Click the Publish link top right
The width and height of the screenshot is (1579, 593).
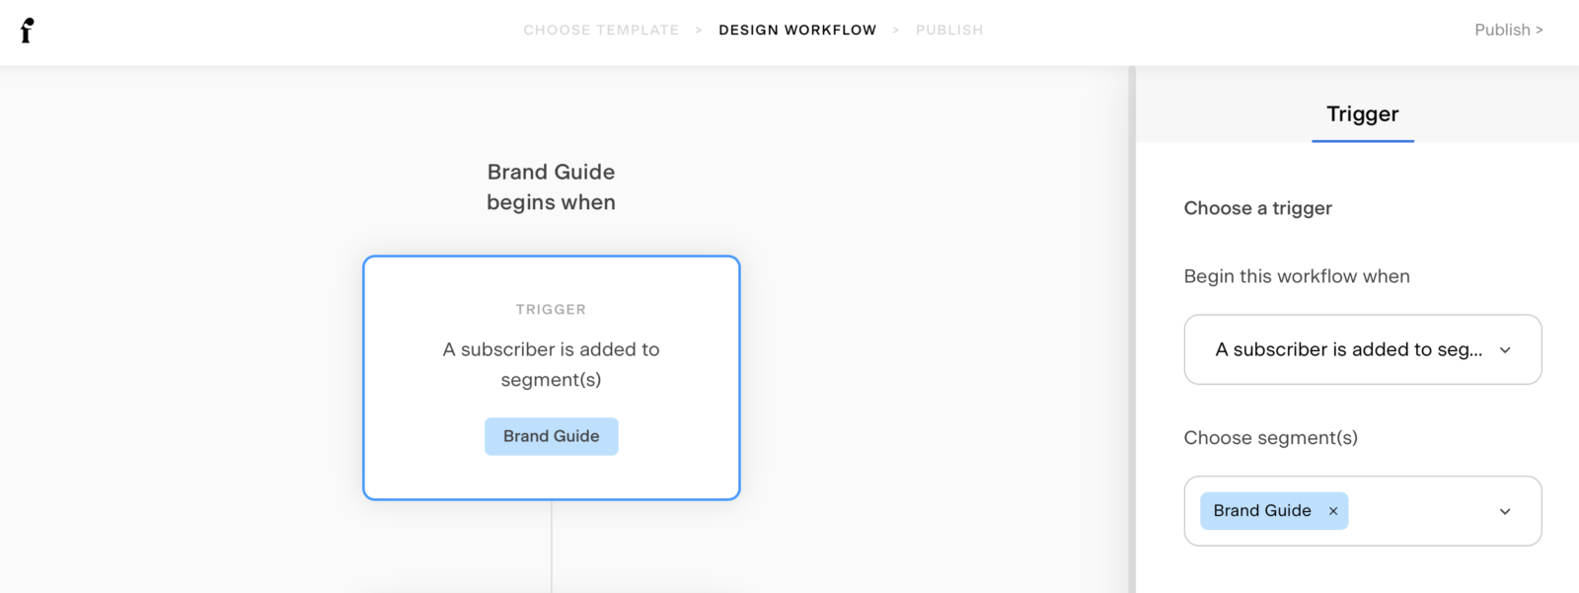1501,30
